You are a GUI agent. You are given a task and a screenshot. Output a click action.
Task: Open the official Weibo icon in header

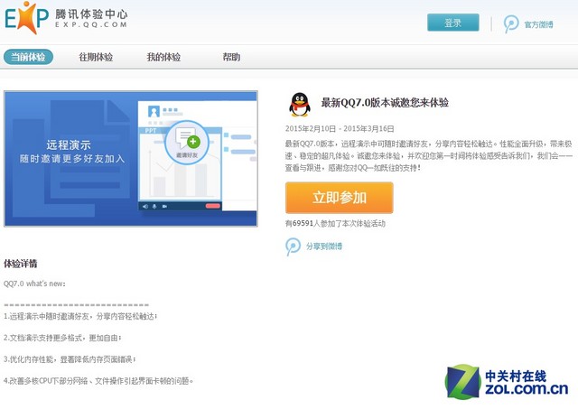click(x=511, y=24)
